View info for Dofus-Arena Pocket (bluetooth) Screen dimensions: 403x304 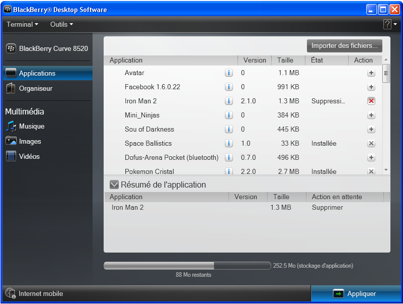pos(229,157)
